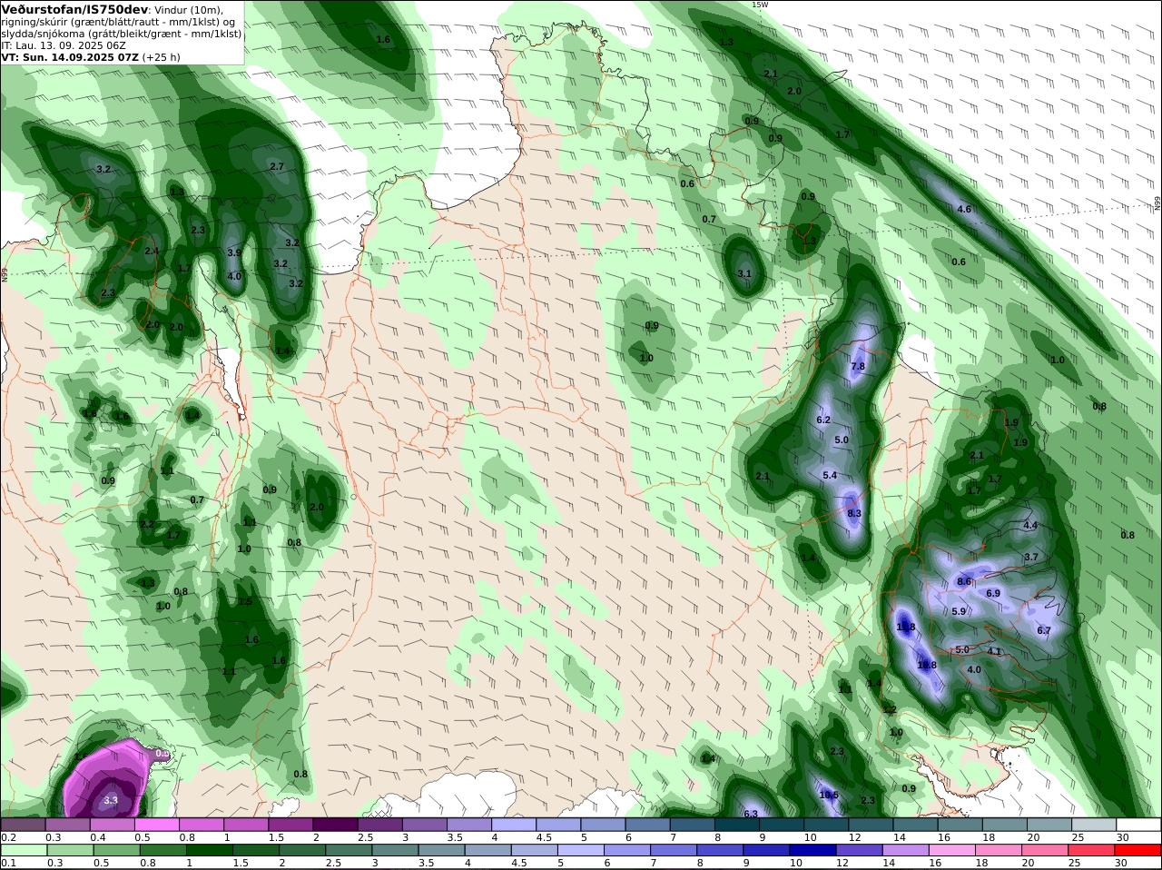
Task: Click the 5.9 precipitation value
Action: [960, 611]
